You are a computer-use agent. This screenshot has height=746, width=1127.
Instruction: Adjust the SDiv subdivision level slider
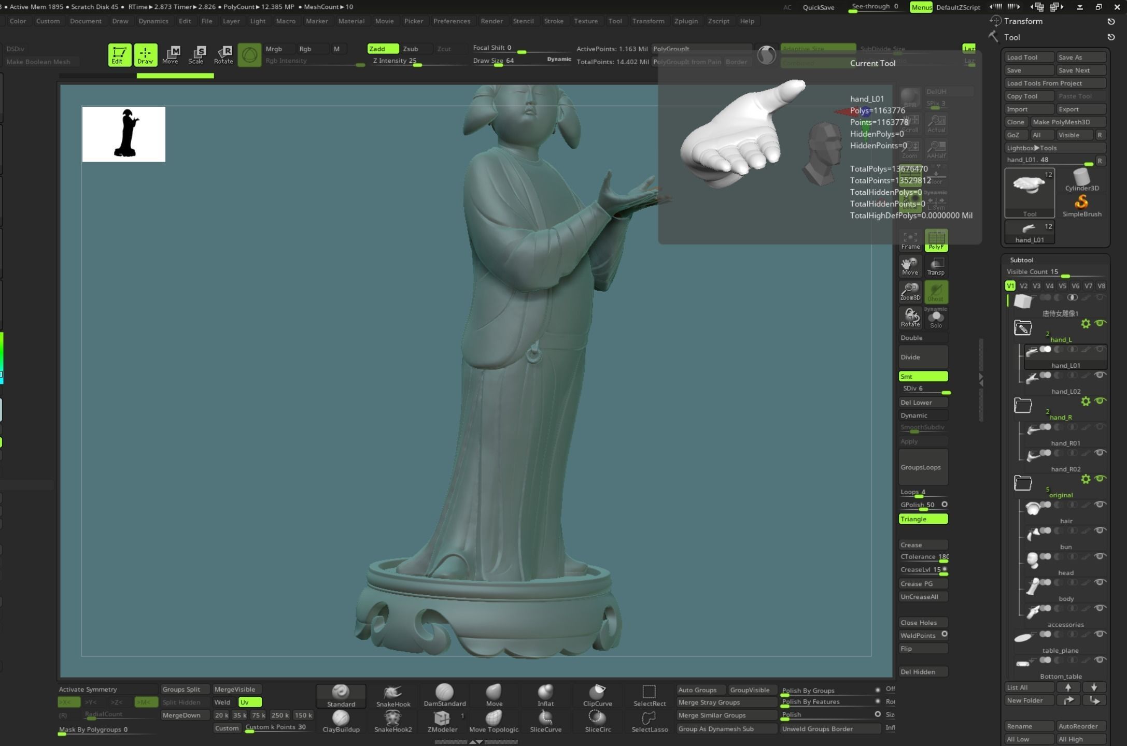923,389
